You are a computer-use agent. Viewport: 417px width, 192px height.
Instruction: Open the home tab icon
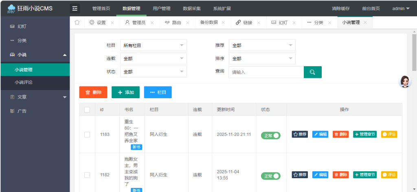click(x=77, y=23)
